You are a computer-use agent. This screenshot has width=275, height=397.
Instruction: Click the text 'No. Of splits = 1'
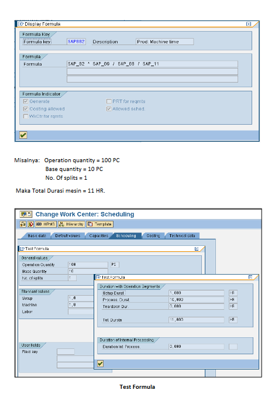(66, 178)
